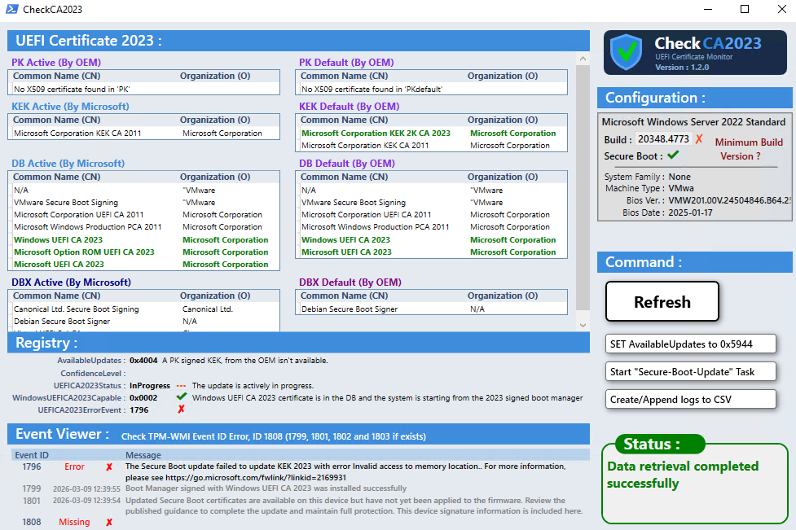Select "Windows UEFI CA 2023" in DB Active
796x530 pixels.
pos(143,240)
